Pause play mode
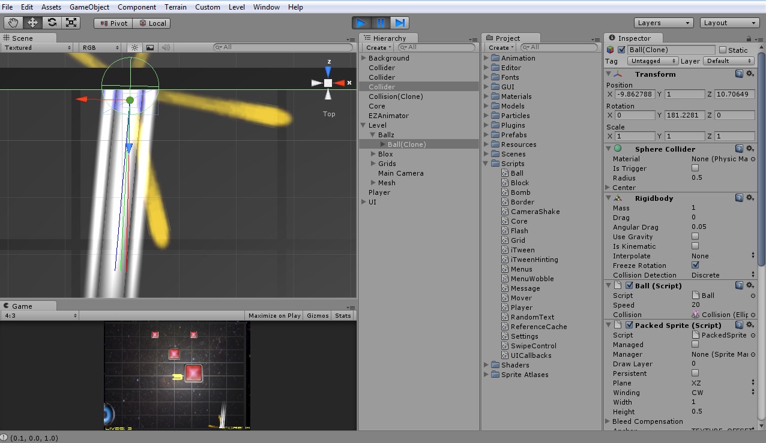The width and height of the screenshot is (766, 443). [380, 22]
